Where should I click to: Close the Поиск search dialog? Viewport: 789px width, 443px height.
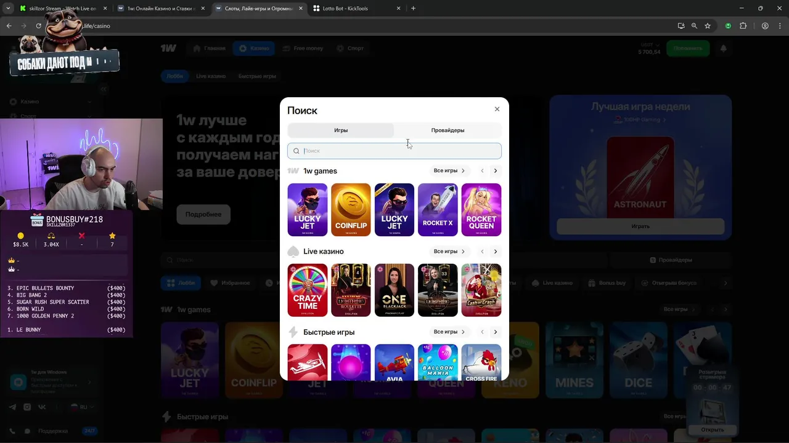[497, 109]
